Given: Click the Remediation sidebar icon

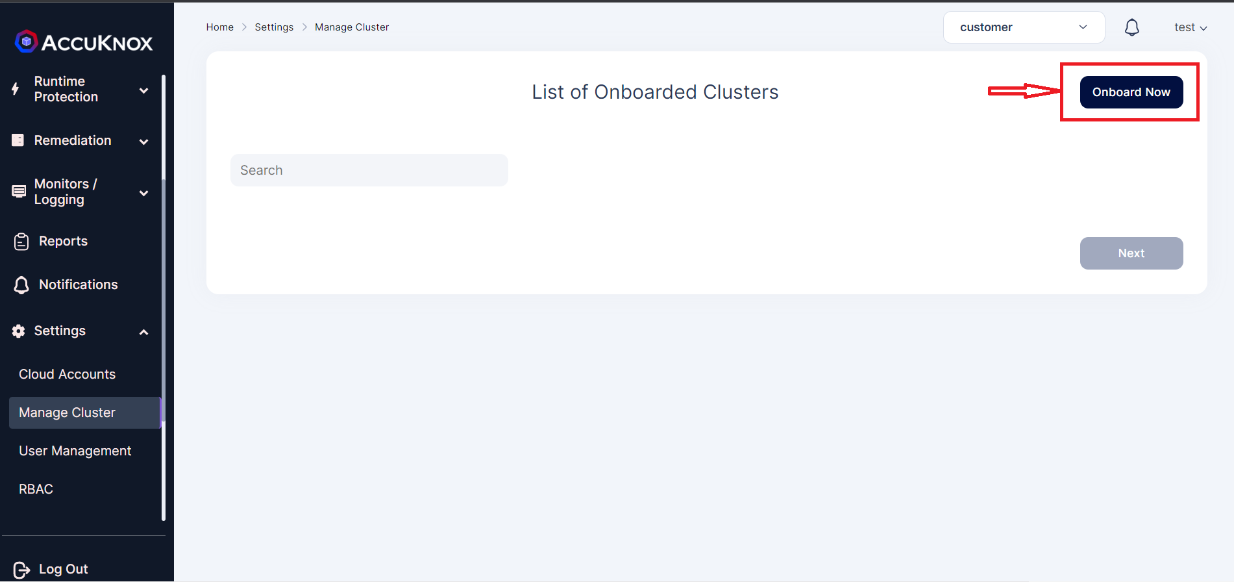Looking at the screenshot, I should coord(18,140).
